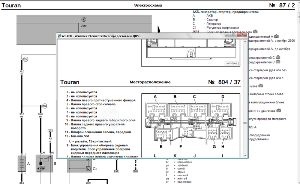
Task: Click the N97-0542 image label
Action: tap(231, 63)
